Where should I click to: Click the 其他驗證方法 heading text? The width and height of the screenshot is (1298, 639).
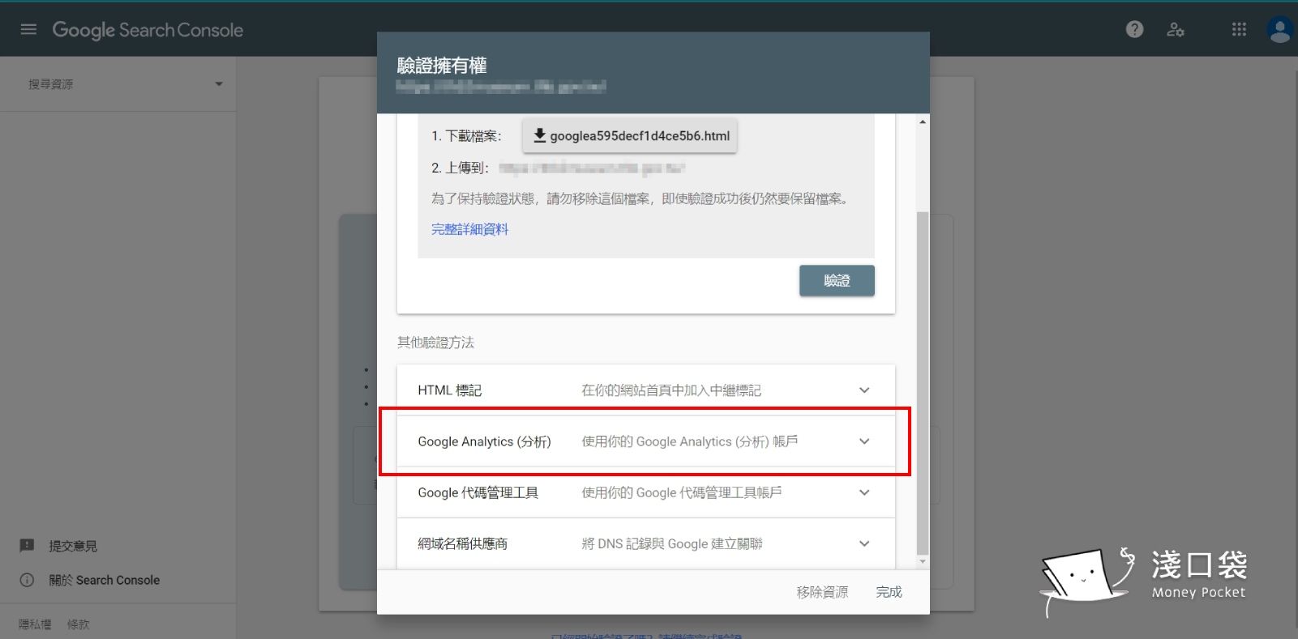[x=435, y=343]
